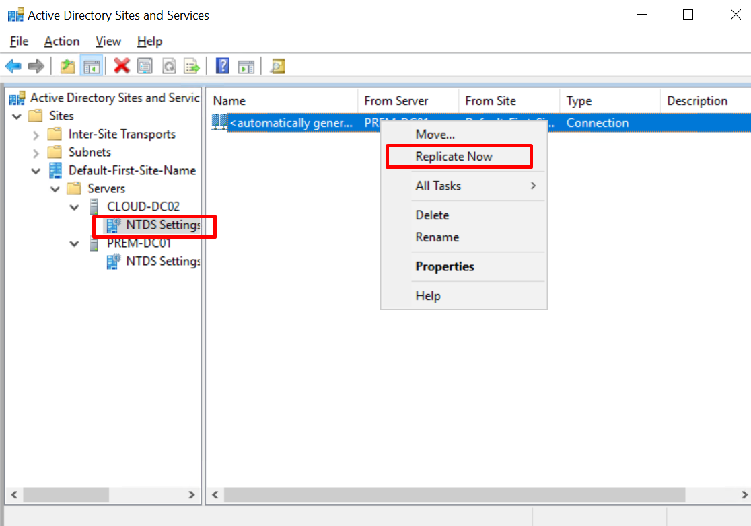Select the Subnets tree label
The width and height of the screenshot is (751, 526).
point(90,152)
